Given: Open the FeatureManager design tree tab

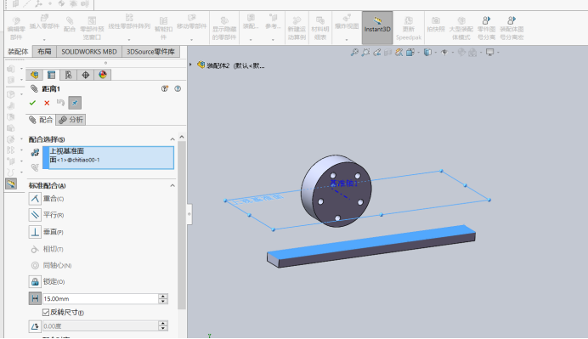Looking at the screenshot, I should point(35,75).
